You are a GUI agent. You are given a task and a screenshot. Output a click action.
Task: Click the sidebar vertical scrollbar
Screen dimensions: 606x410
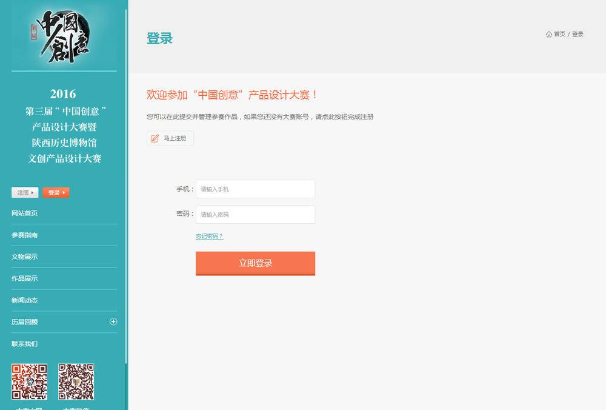click(126, 182)
